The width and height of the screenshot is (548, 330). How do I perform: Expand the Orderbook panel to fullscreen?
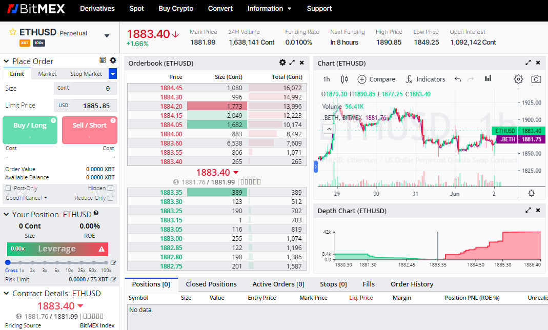(x=292, y=63)
